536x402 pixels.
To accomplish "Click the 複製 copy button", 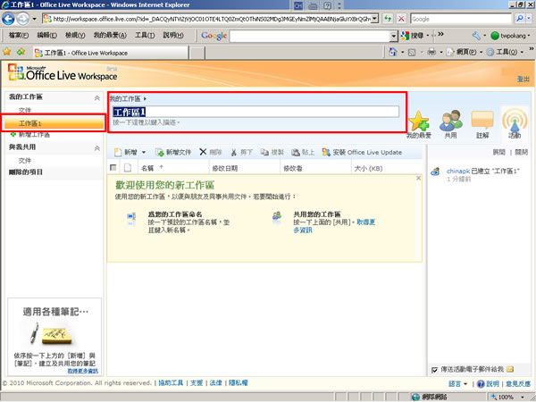I will pyautogui.click(x=272, y=152).
